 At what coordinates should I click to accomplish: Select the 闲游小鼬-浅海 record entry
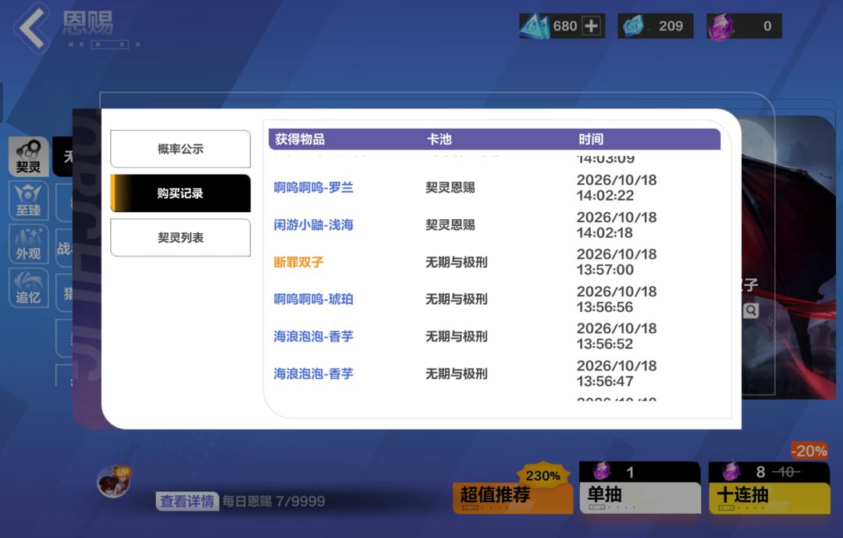click(x=314, y=225)
